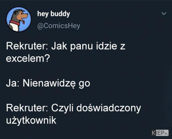Click the 'K' letter in KIEP logo
Screen dimensions: 172x139
[154, 133]
